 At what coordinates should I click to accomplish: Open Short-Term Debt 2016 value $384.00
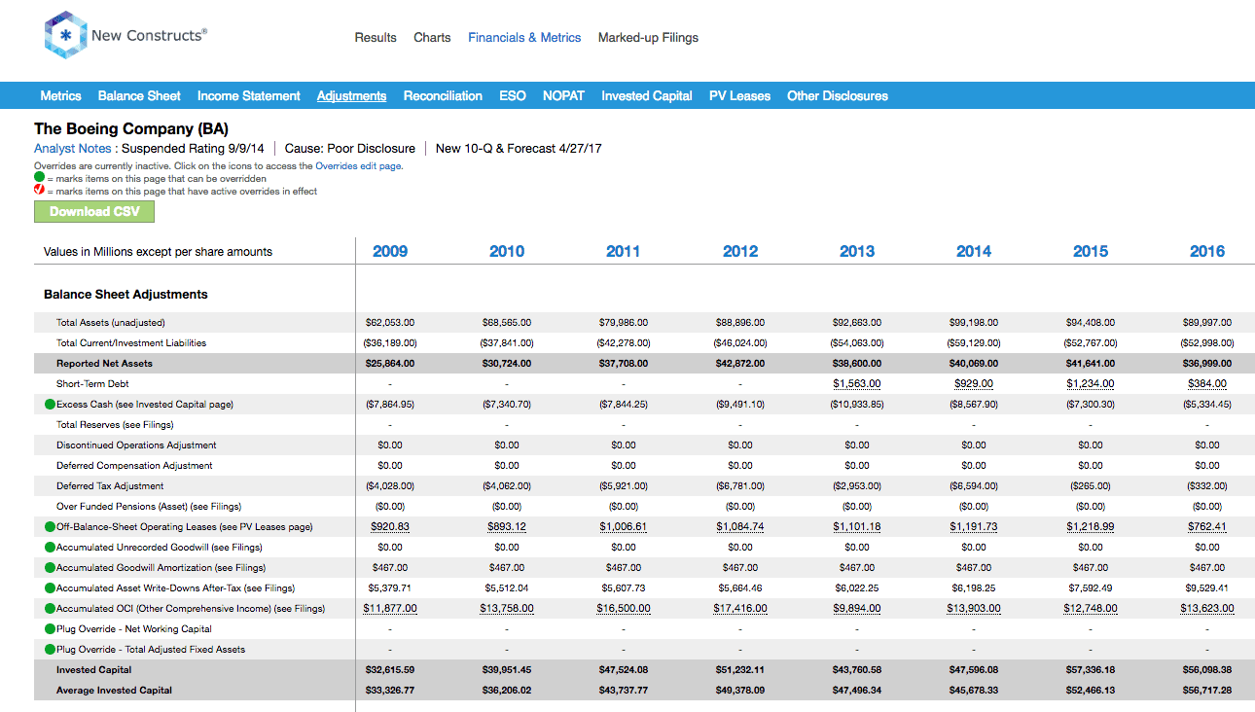point(1207,383)
